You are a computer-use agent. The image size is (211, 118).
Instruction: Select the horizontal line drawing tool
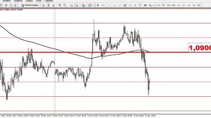(x=115, y=5)
